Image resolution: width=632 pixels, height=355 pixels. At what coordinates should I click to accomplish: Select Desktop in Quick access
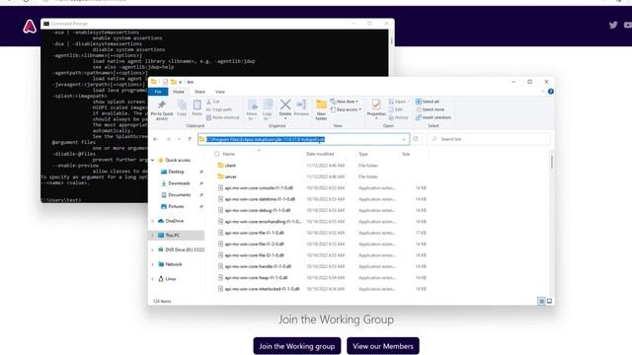click(x=176, y=172)
